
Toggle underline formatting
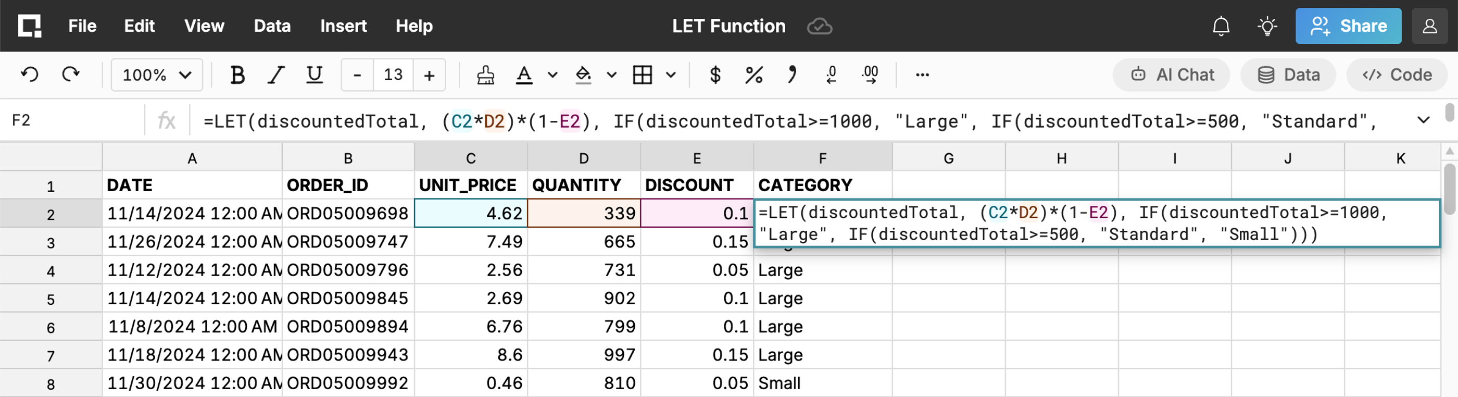[x=314, y=75]
